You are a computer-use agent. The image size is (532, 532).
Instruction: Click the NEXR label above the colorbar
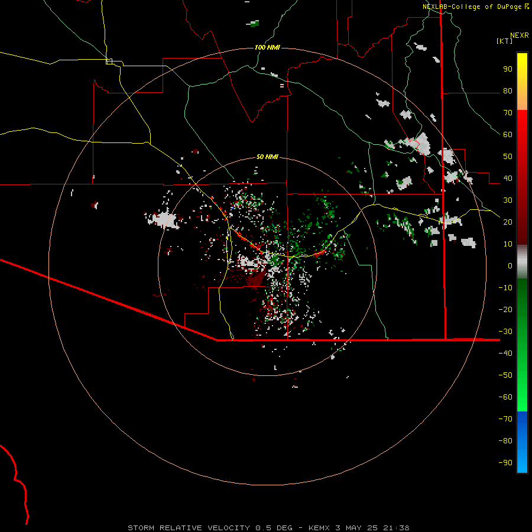(520, 35)
